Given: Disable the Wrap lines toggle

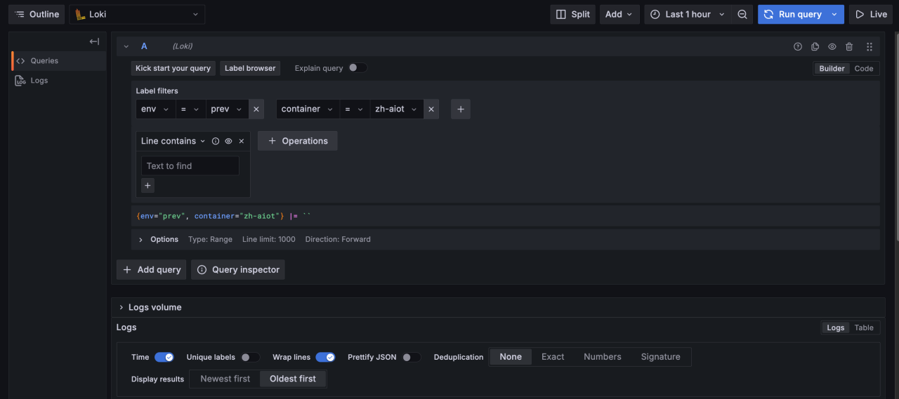Looking at the screenshot, I should coord(325,357).
